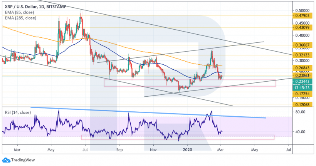This screenshot has width=316, height=166.
Task: Click the May 2020 time axis label
Action: pyautogui.click(x=254, y=150)
